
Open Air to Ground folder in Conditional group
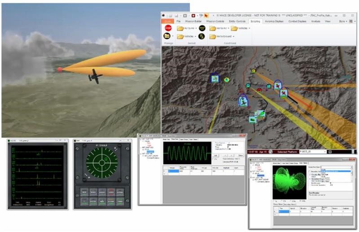[222, 36]
